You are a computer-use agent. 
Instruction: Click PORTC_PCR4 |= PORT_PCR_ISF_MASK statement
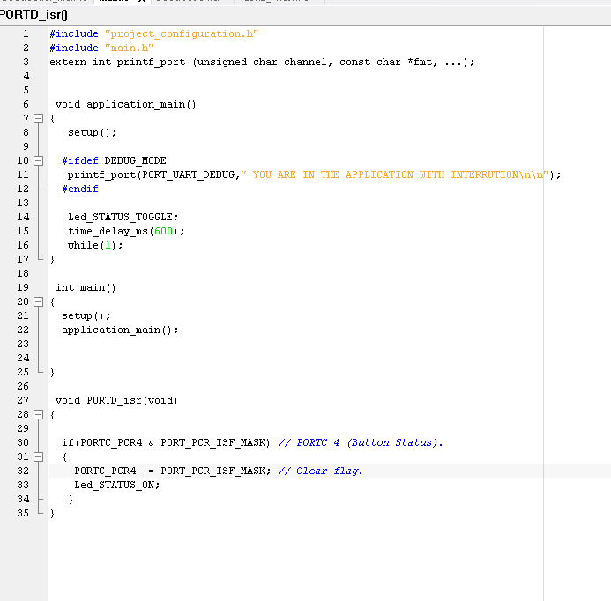point(173,471)
